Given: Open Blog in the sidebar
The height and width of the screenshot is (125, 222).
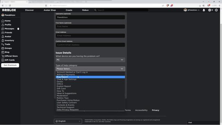Looking at the screenshot, I should (x=7, y=52).
